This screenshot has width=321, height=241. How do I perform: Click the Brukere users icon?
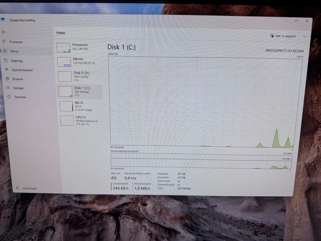[7, 79]
